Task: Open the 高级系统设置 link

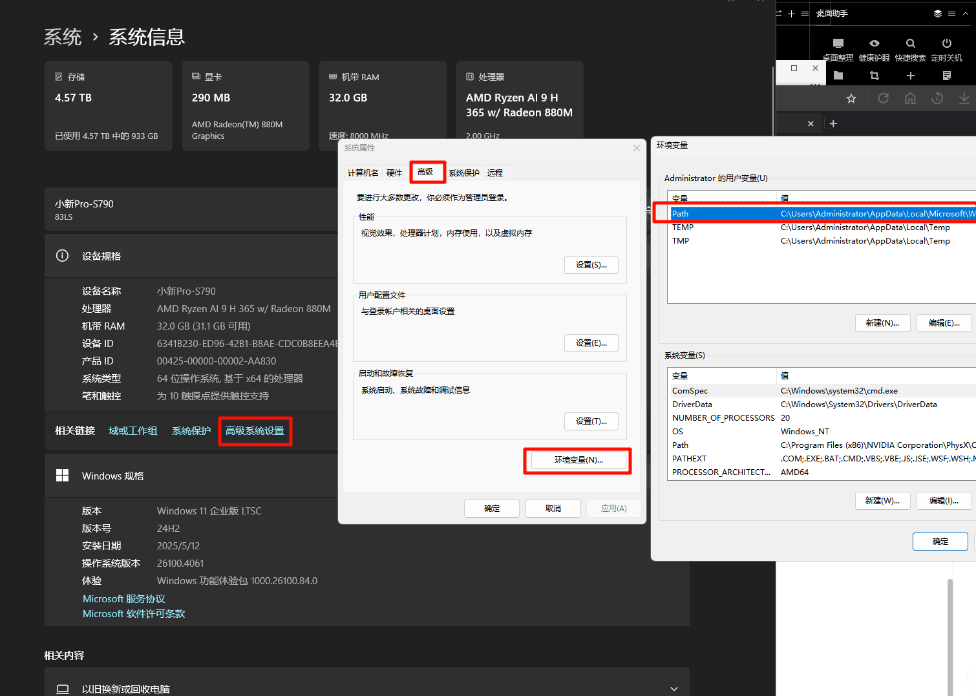Action: tap(255, 430)
